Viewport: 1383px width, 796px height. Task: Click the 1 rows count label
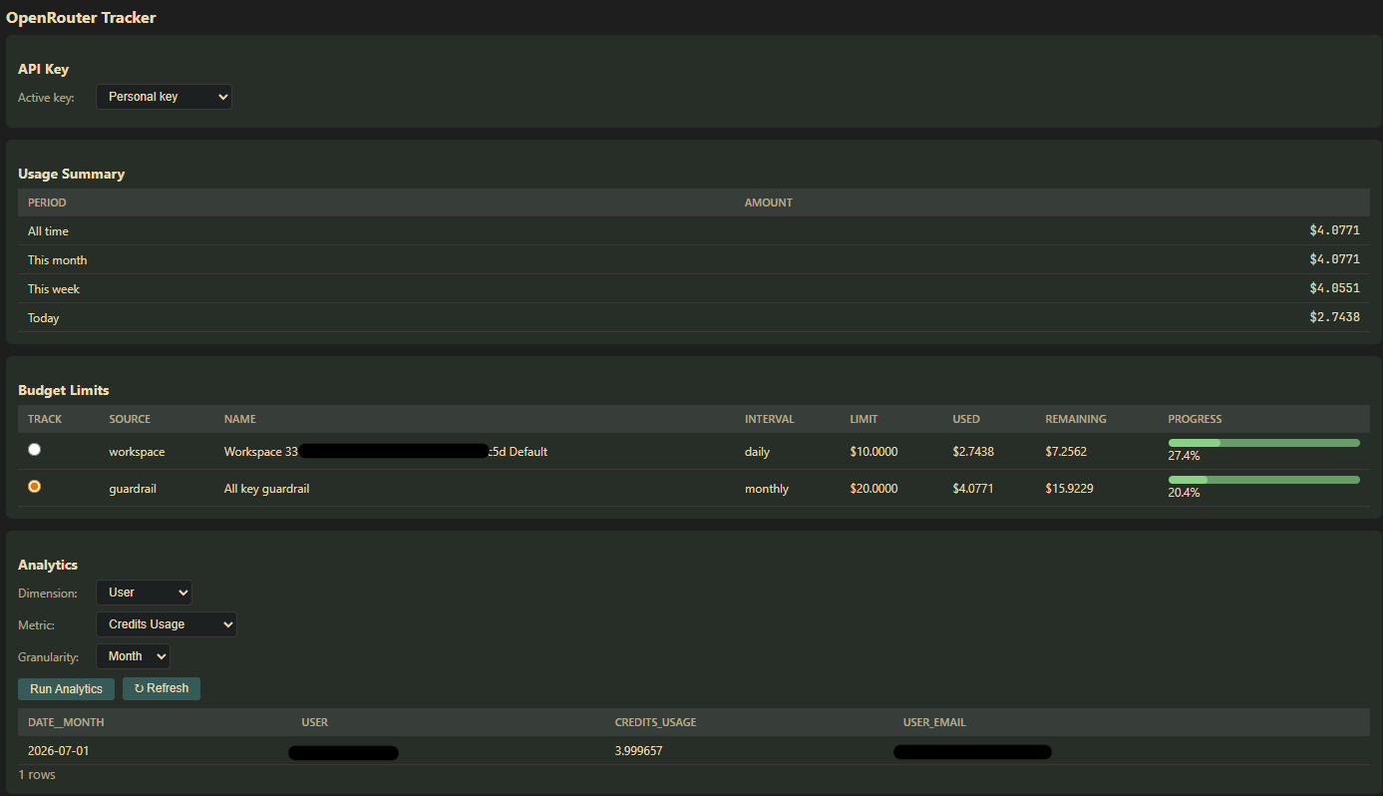(37, 775)
